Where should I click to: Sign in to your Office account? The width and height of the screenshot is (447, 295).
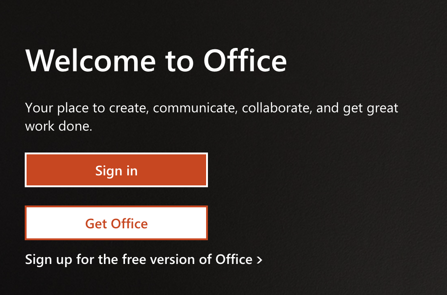(116, 170)
